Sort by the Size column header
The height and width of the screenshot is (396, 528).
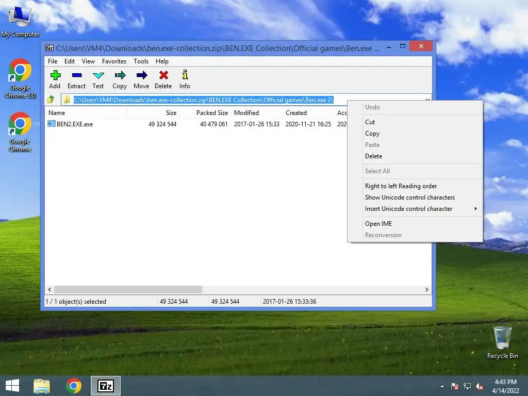pyautogui.click(x=154, y=113)
